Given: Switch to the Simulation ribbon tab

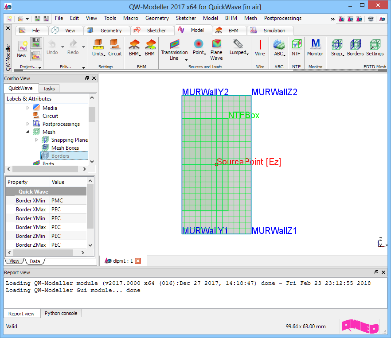Looking at the screenshot, I should pyautogui.click(x=274, y=31).
